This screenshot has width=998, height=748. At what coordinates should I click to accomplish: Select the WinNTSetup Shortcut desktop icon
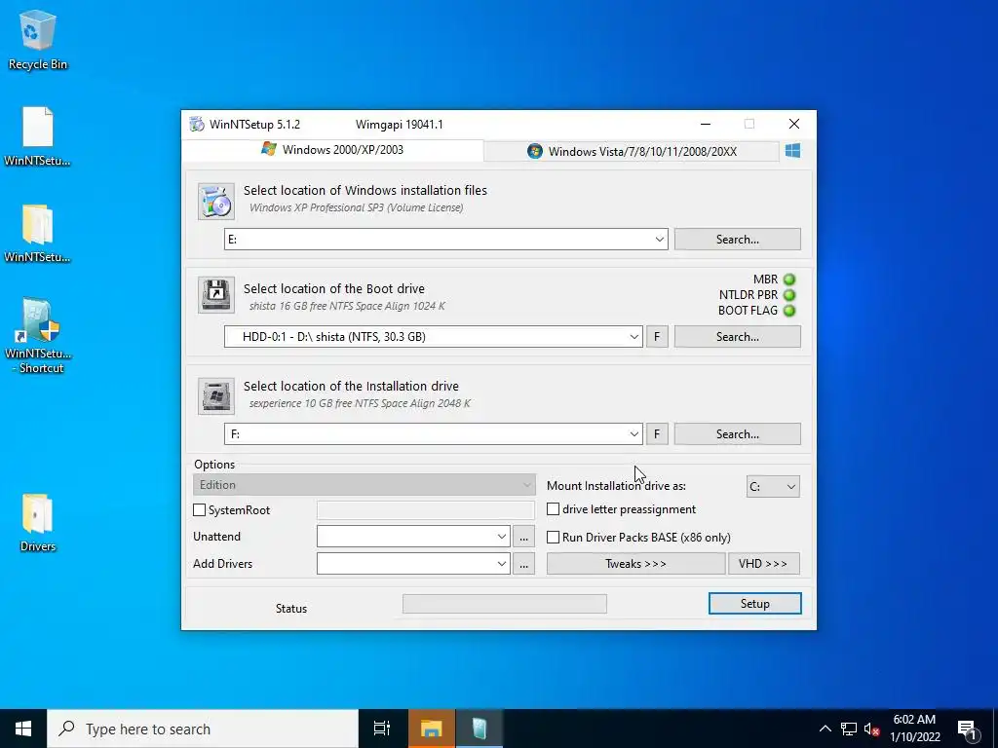tap(38, 335)
